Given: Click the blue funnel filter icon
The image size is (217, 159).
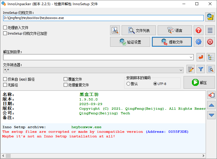Looking at the screenshot, I should tap(201, 69).
